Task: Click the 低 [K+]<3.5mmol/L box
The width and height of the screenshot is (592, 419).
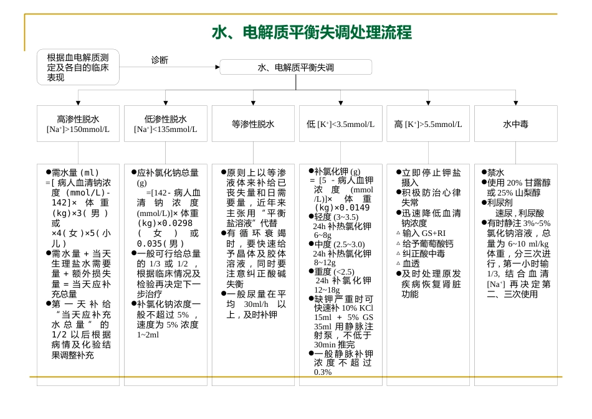Action: [340, 124]
